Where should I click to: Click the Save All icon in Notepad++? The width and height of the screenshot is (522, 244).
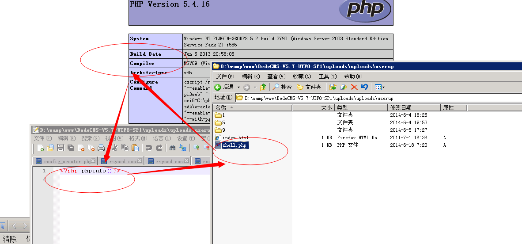coord(71,148)
